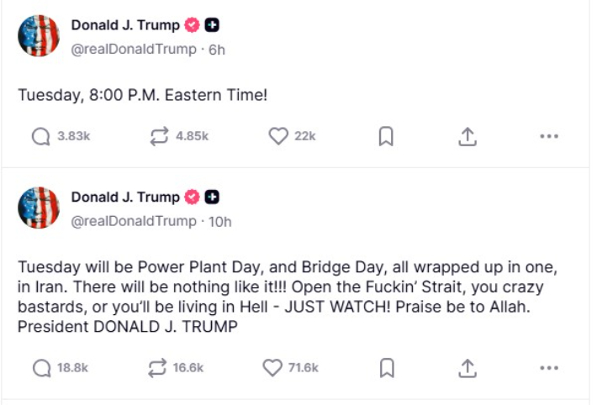
Task: Open more options on the 10h post
Action: coord(549,367)
